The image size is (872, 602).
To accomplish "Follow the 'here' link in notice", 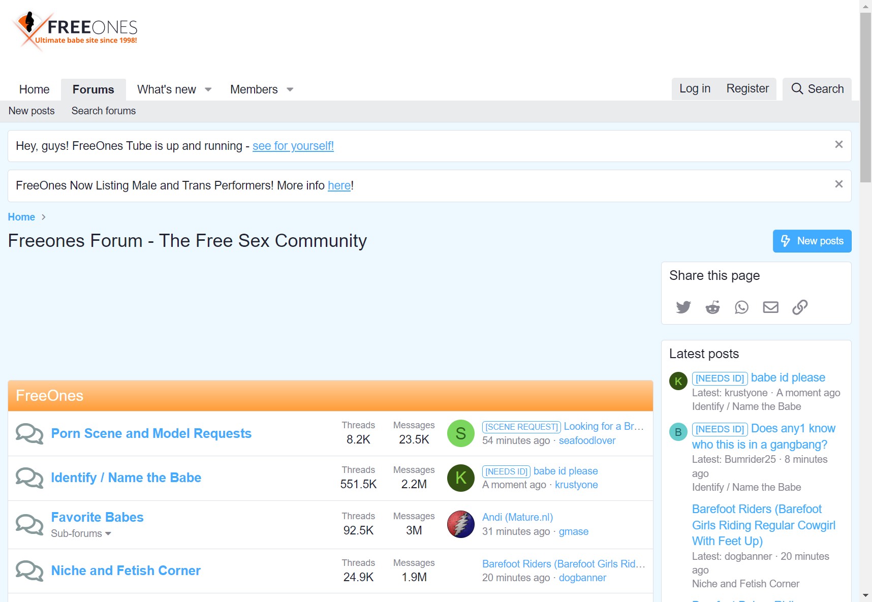I will pyautogui.click(x=339, y=185).
